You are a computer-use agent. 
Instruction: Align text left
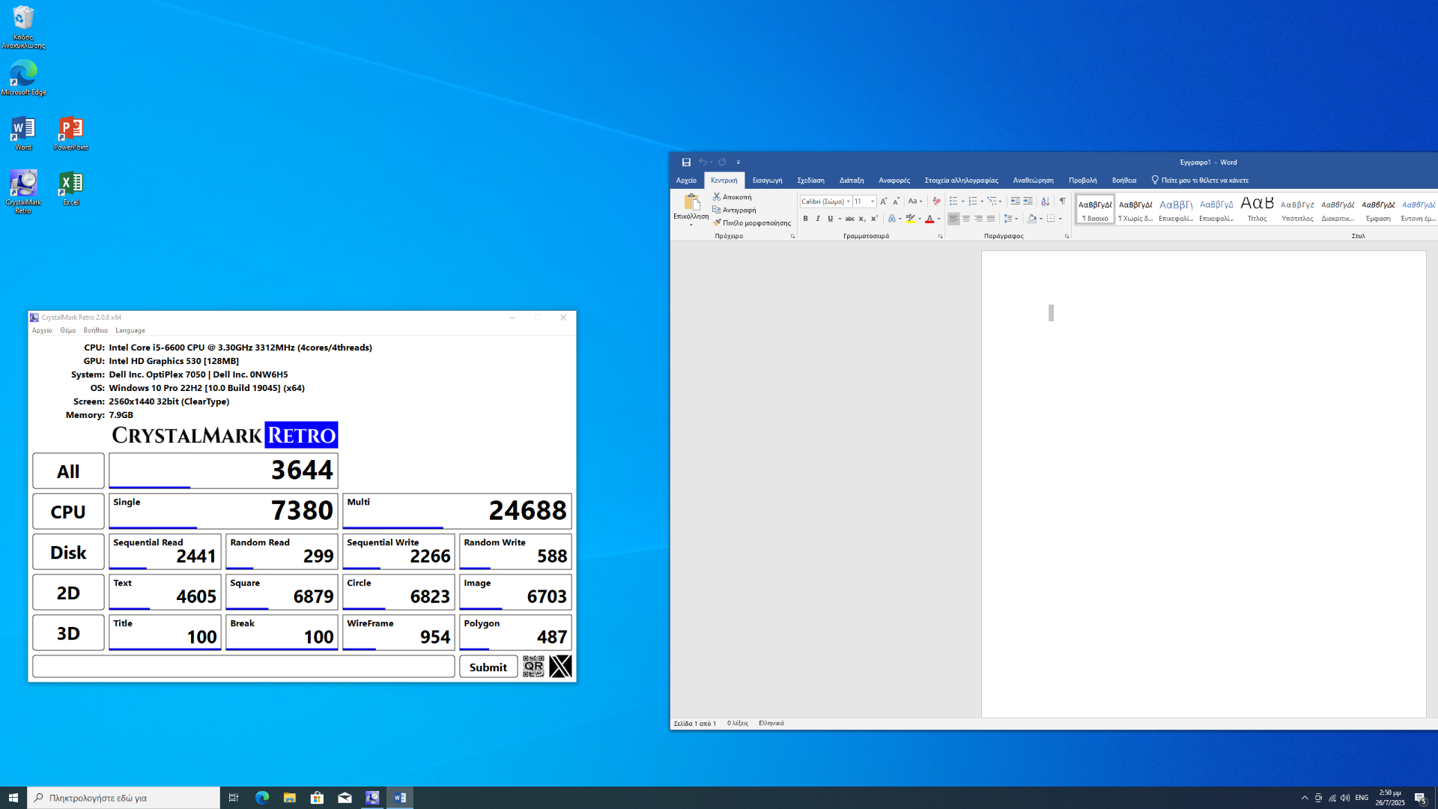pos(953,219)
